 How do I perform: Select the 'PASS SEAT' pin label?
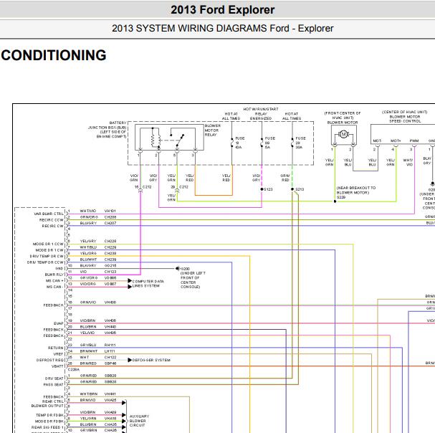[x=54, y=384]
